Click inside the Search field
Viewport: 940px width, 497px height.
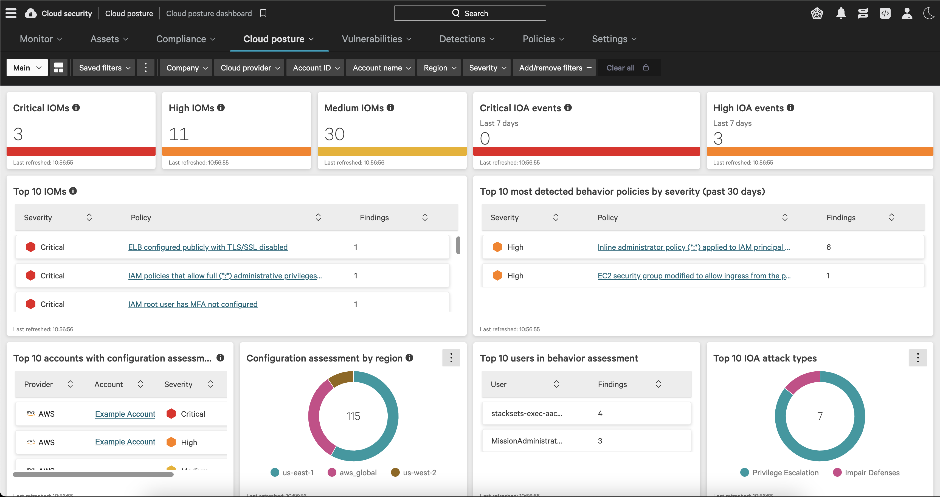(470, 13)
